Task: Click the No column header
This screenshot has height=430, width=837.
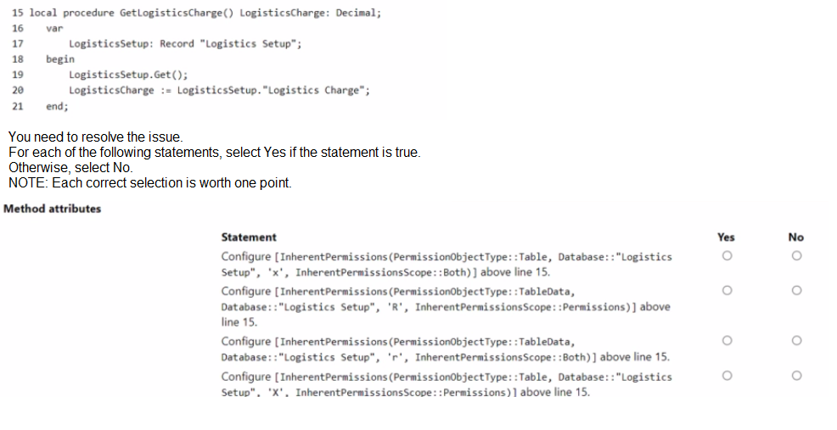Action: 795,237
